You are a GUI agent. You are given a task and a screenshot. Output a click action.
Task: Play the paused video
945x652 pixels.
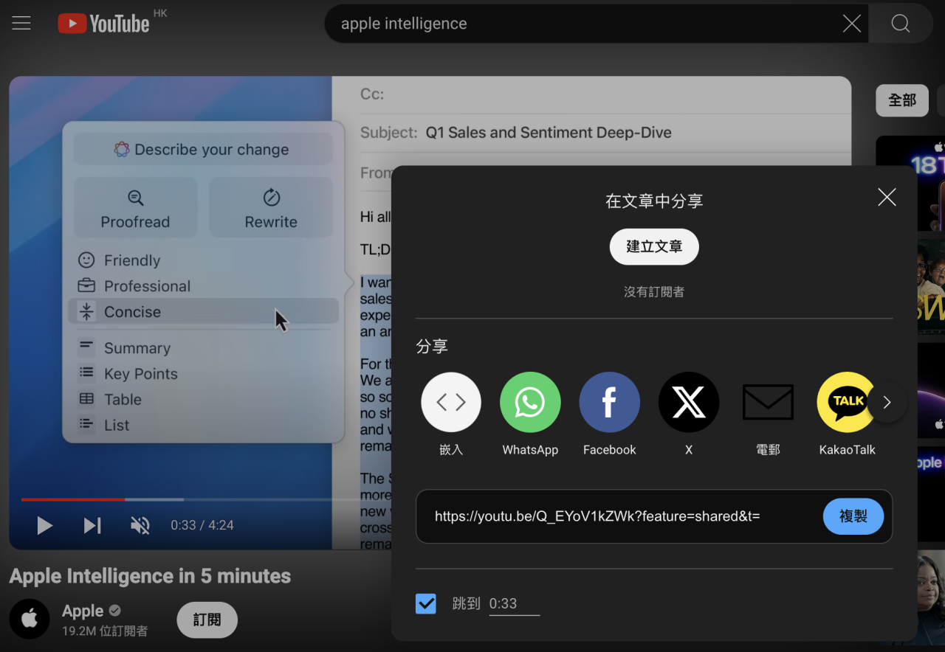click(44, 525)
